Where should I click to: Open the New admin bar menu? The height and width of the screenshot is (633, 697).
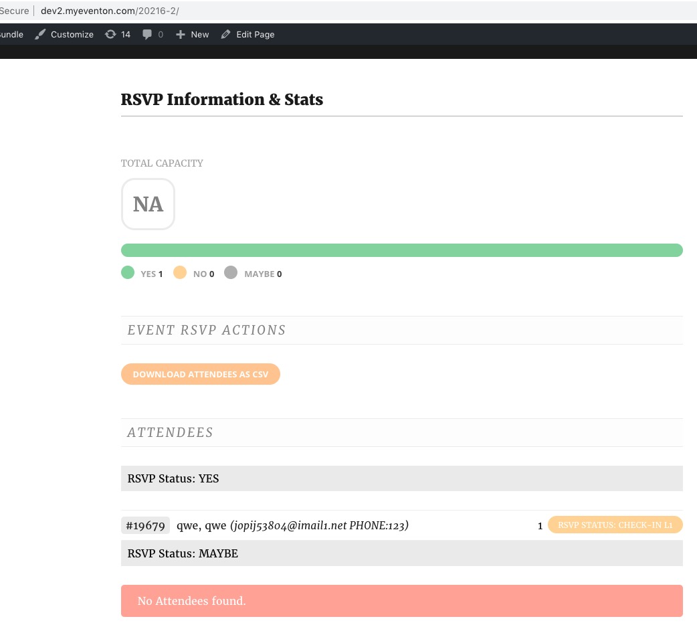pos(199,35)
